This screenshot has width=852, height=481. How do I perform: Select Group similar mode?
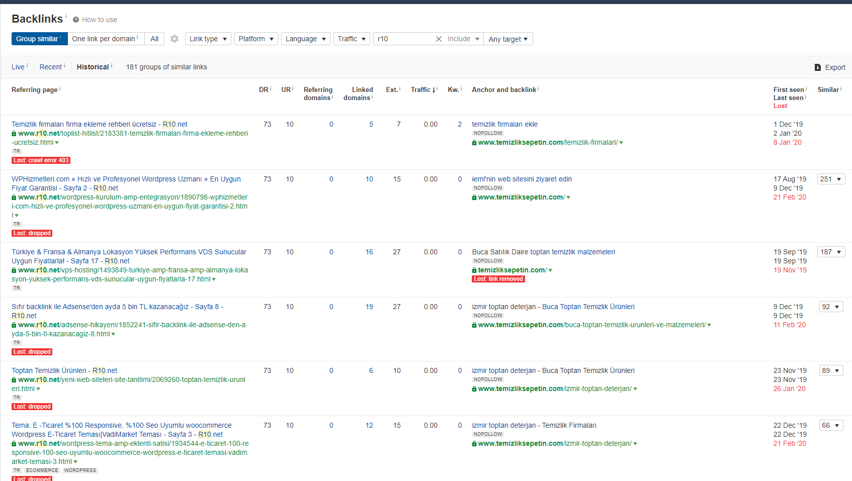[x=39, y=39]
